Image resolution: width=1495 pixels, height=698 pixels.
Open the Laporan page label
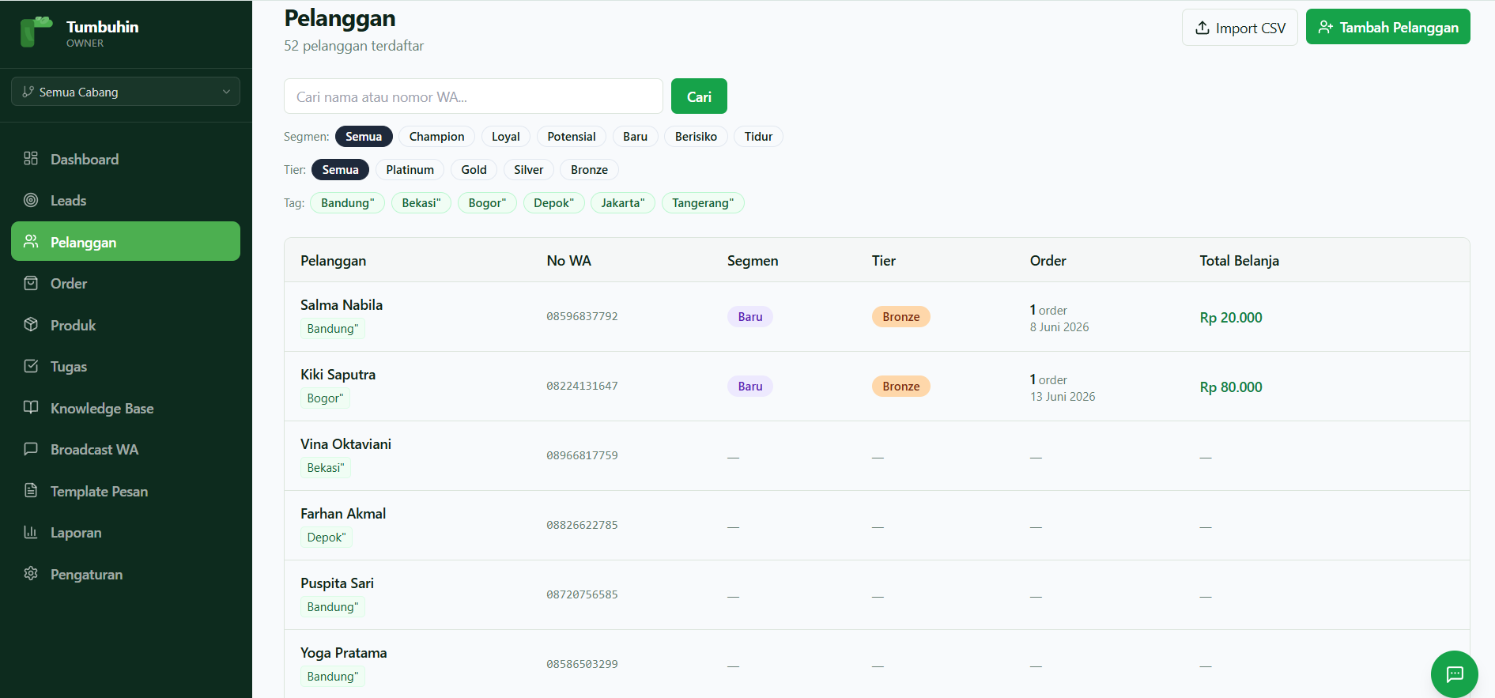(76, 532)
